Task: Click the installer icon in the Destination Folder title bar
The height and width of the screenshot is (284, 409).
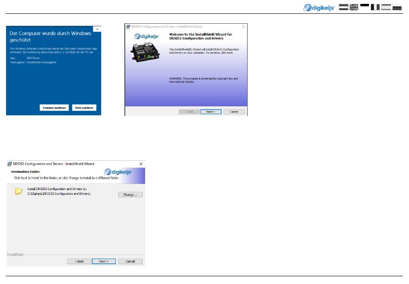Action: coord(9,164)
